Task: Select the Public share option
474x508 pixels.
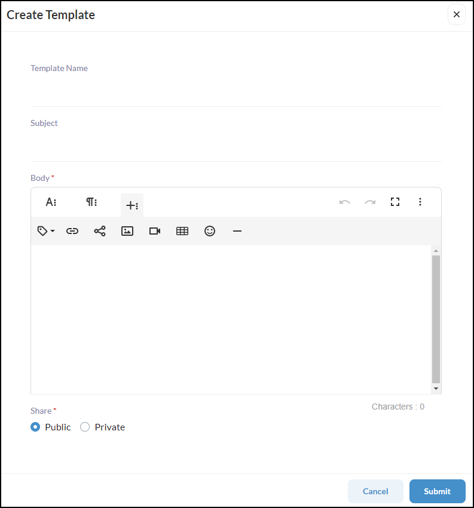Action: point(35,427)
